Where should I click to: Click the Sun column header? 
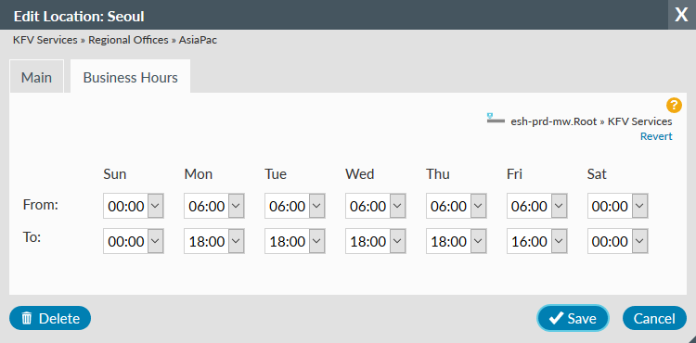115,174
